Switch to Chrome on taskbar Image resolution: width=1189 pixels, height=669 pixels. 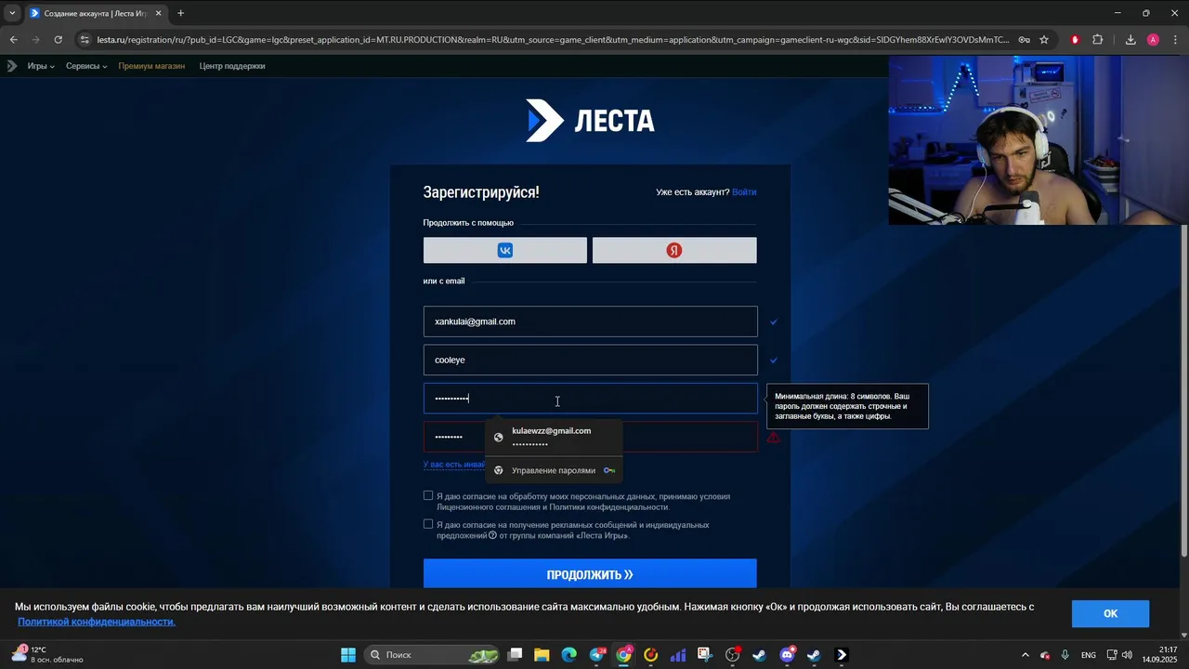click(x=624, y=655)
